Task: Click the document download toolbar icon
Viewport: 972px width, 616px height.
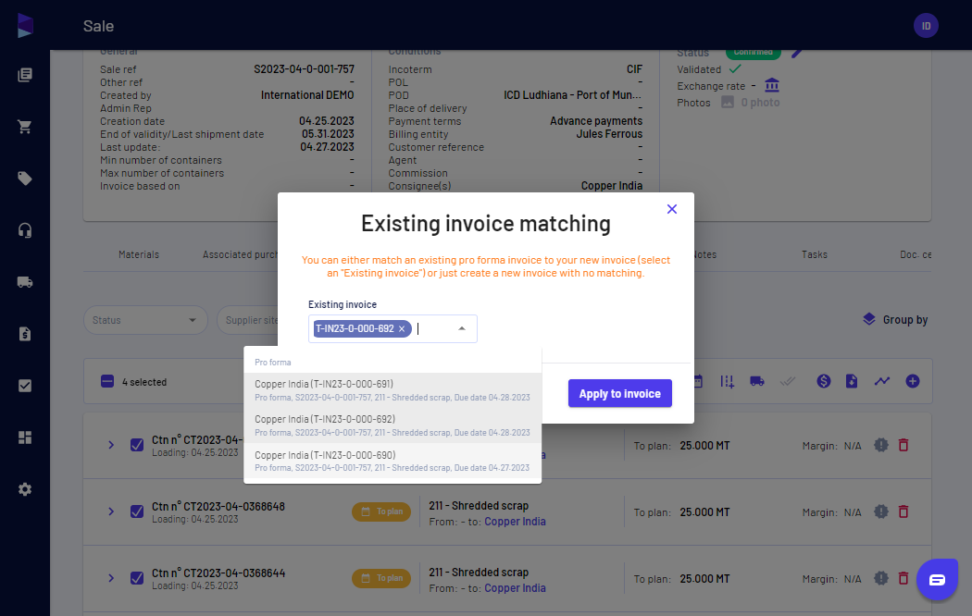Action: [x=852, y=381]
